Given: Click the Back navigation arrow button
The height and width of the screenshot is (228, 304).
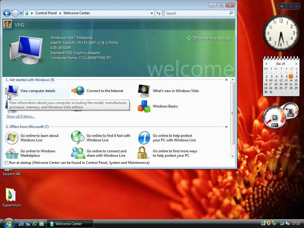Looking at the screenshot, I should point(7,13).
